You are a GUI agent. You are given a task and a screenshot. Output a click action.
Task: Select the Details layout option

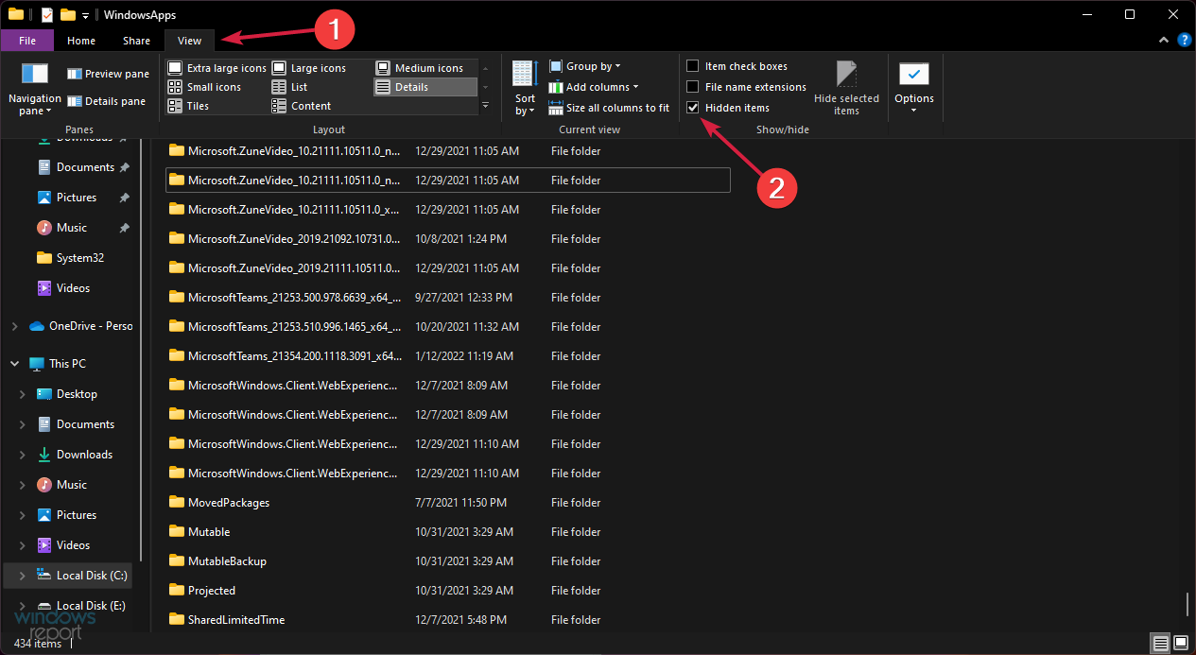[425, 87]
